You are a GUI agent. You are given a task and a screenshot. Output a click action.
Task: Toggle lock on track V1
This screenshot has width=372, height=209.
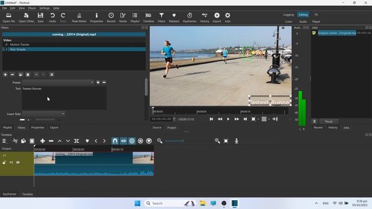click(4, 163)
